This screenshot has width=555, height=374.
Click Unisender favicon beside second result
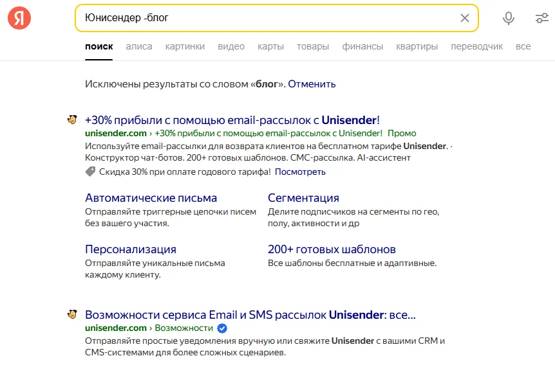[72, 315]
